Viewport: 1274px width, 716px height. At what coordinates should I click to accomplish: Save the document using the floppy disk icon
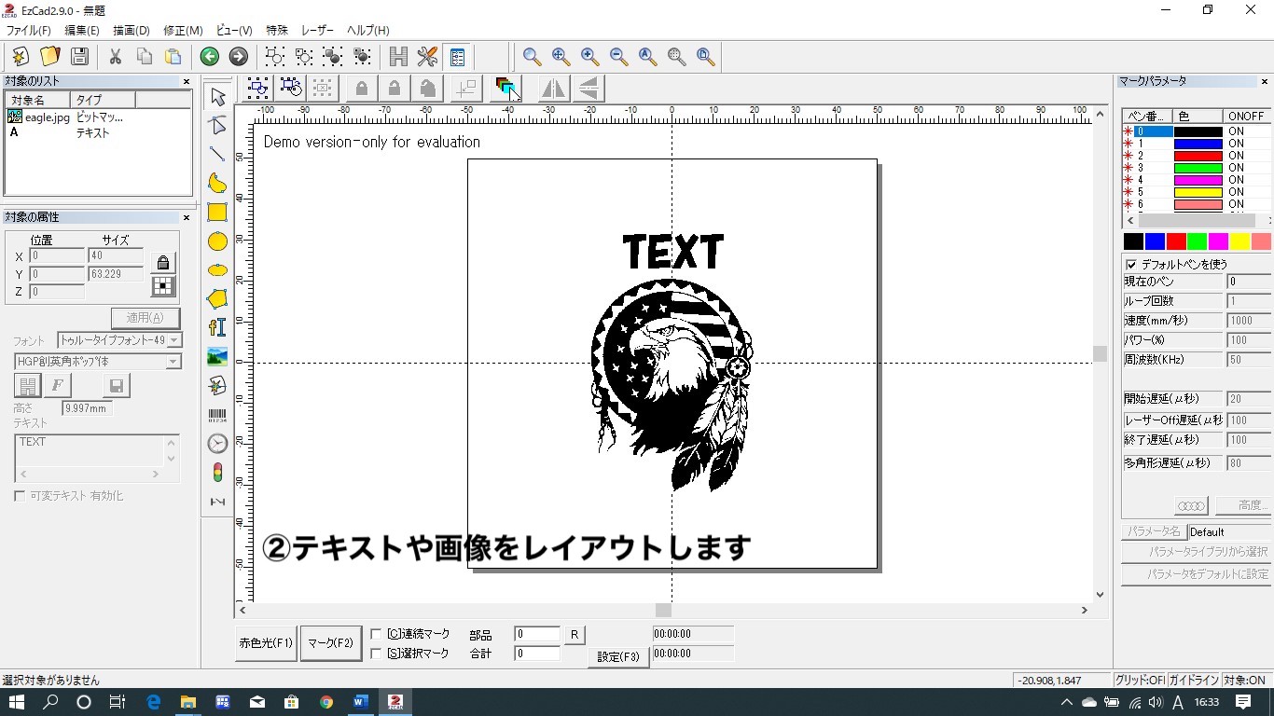click(79, 57)
